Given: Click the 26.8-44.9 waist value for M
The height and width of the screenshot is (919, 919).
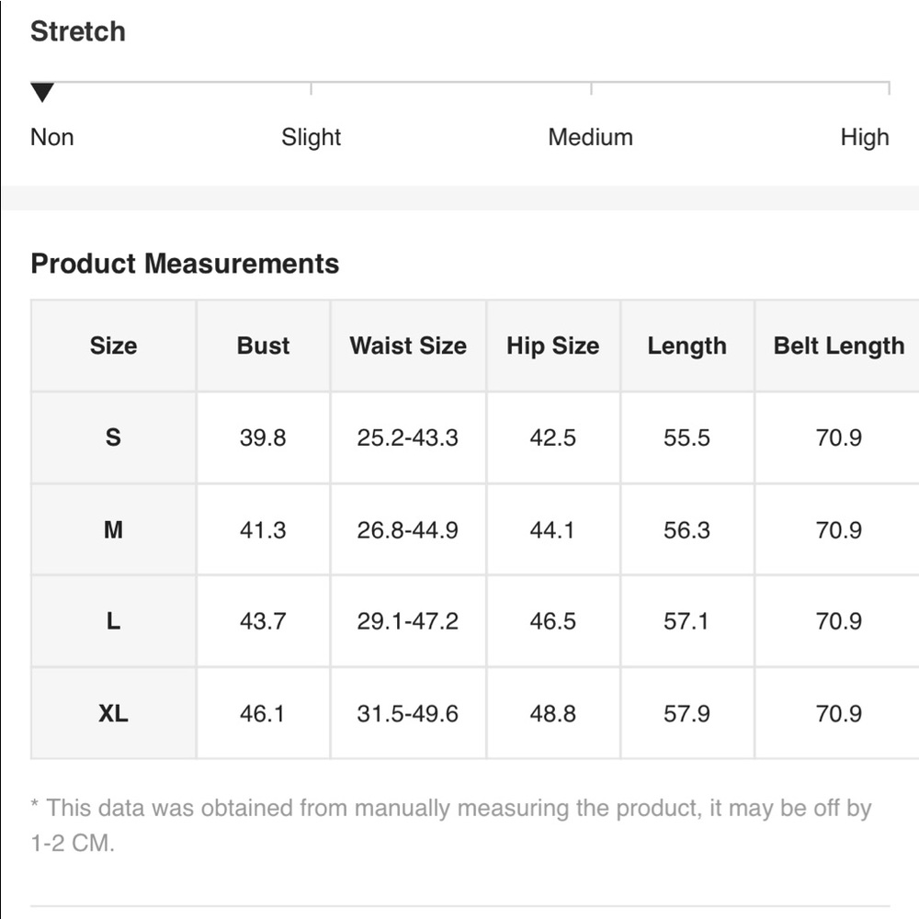Looking at the screenshot, I should point(408,529).
